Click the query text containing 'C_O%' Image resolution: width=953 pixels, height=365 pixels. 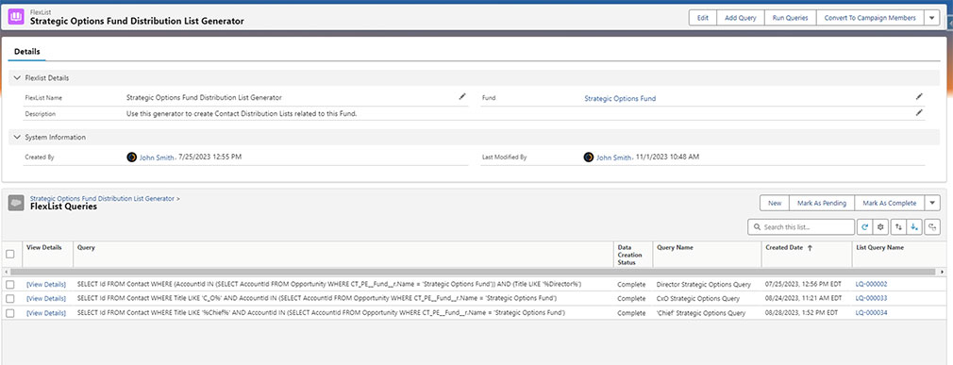[317, 299]
